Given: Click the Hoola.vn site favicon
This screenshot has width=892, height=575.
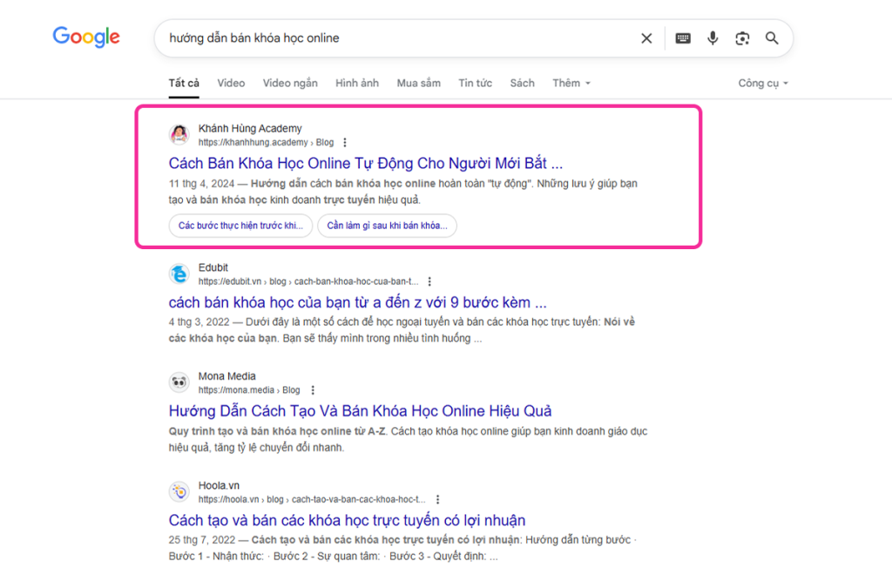Looking at the screenshot, I should click(179, 492).
